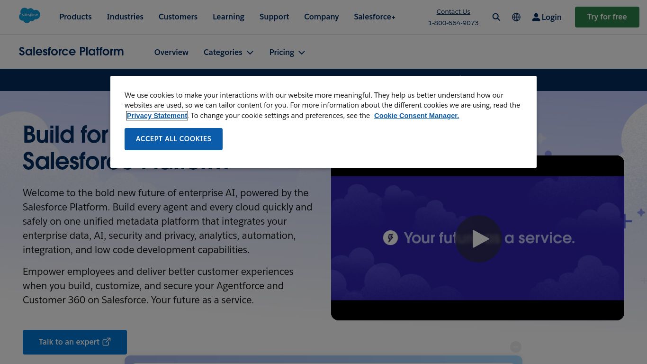Play the video with the play button
The height and width of the screenshot is (364, 647).
tap(478, 238)
